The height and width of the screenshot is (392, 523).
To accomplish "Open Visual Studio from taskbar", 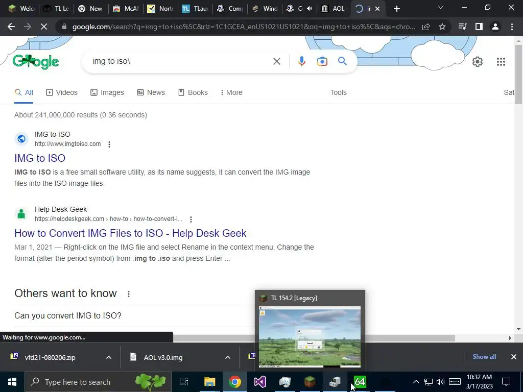I will [260, 382].
